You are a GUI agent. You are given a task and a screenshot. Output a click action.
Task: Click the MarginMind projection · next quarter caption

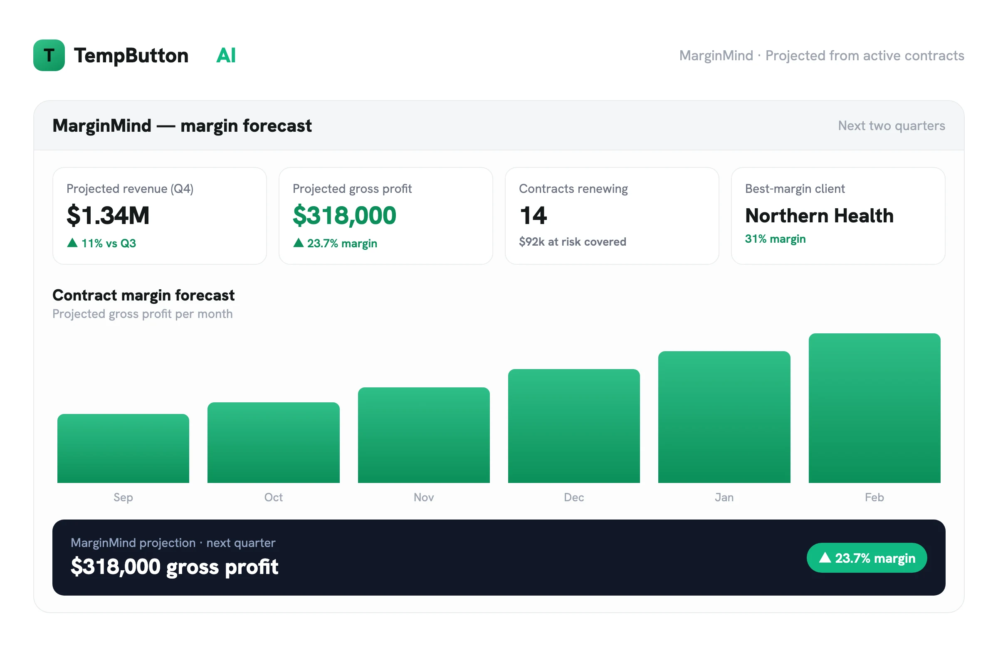point(173,543)
